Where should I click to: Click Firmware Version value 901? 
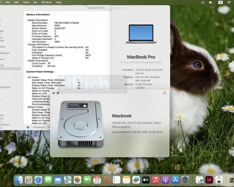pos(56,36)
